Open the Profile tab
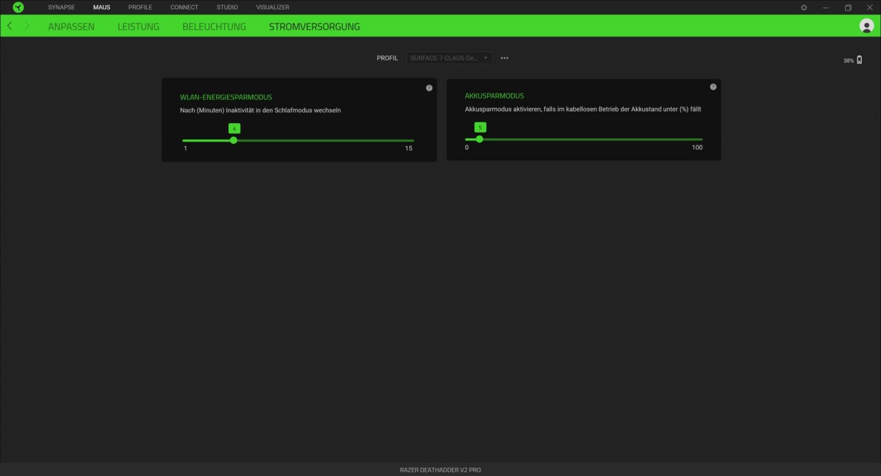The width and height of the screenshot is (881, 476). 140,7
